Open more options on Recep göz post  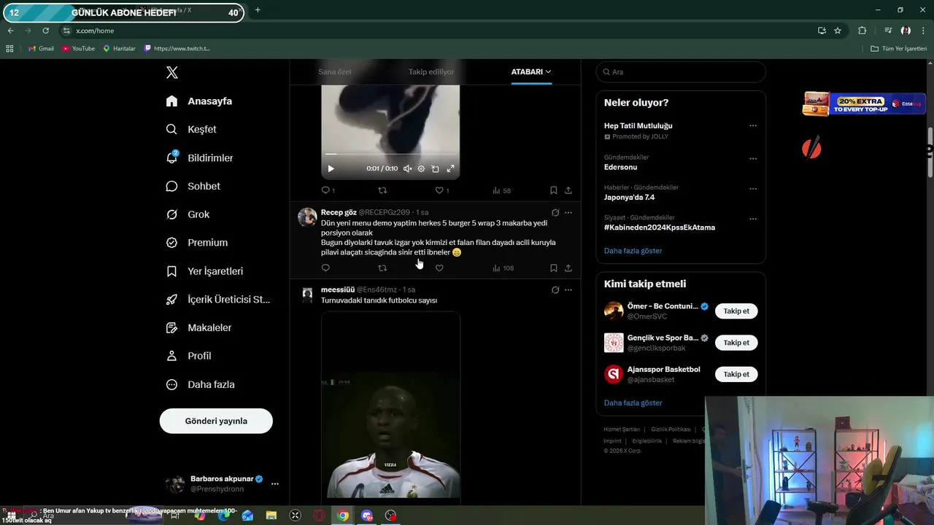coord(568,213)
